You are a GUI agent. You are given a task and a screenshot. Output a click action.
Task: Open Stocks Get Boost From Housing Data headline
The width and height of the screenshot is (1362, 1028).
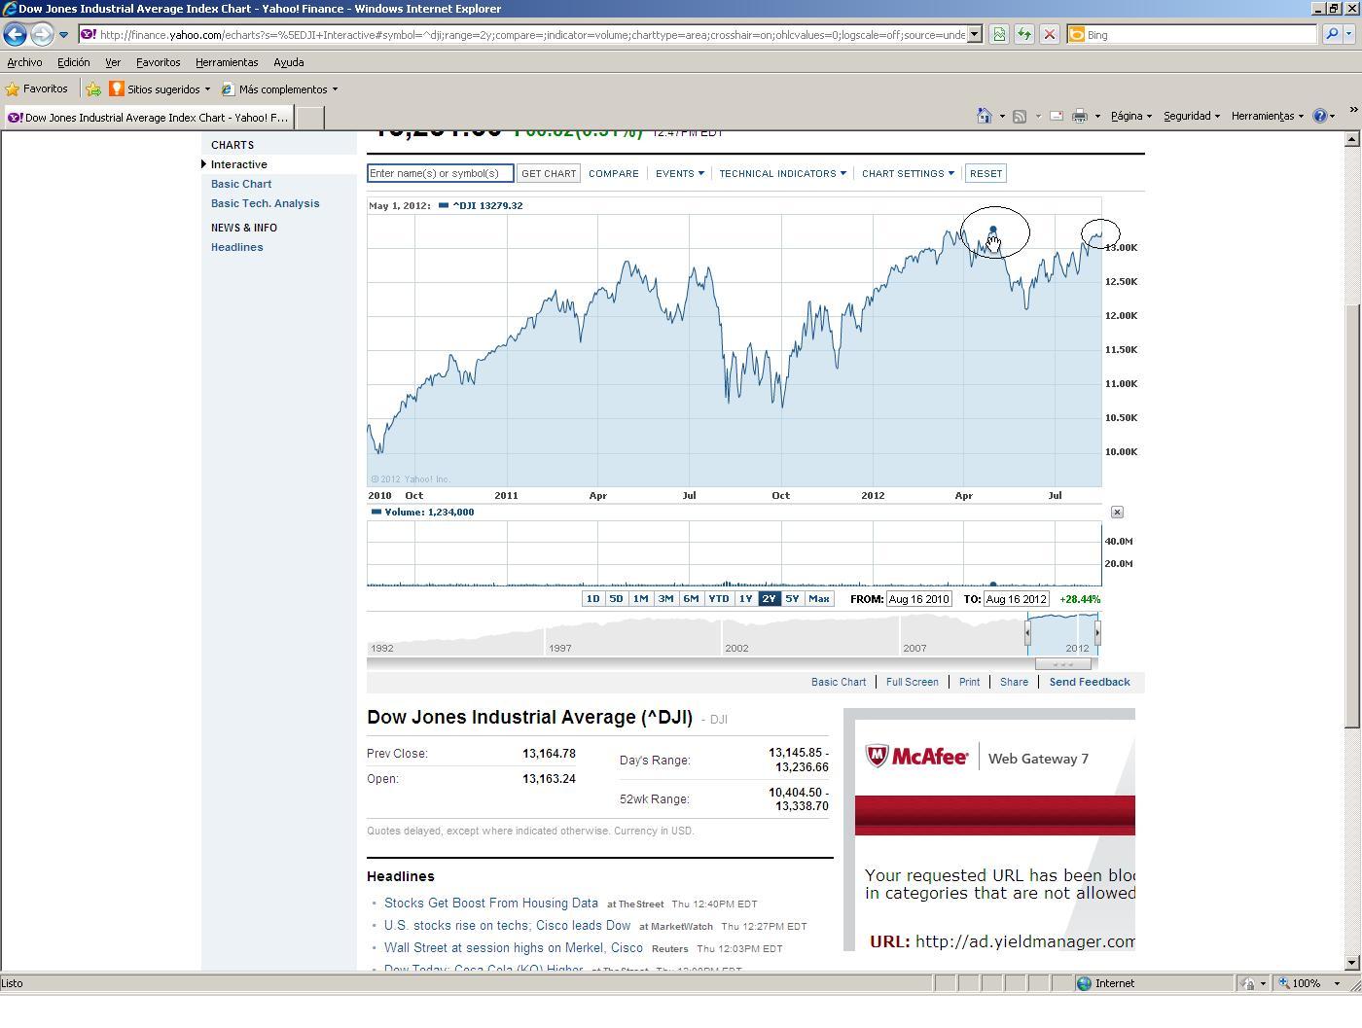(491, 904)
